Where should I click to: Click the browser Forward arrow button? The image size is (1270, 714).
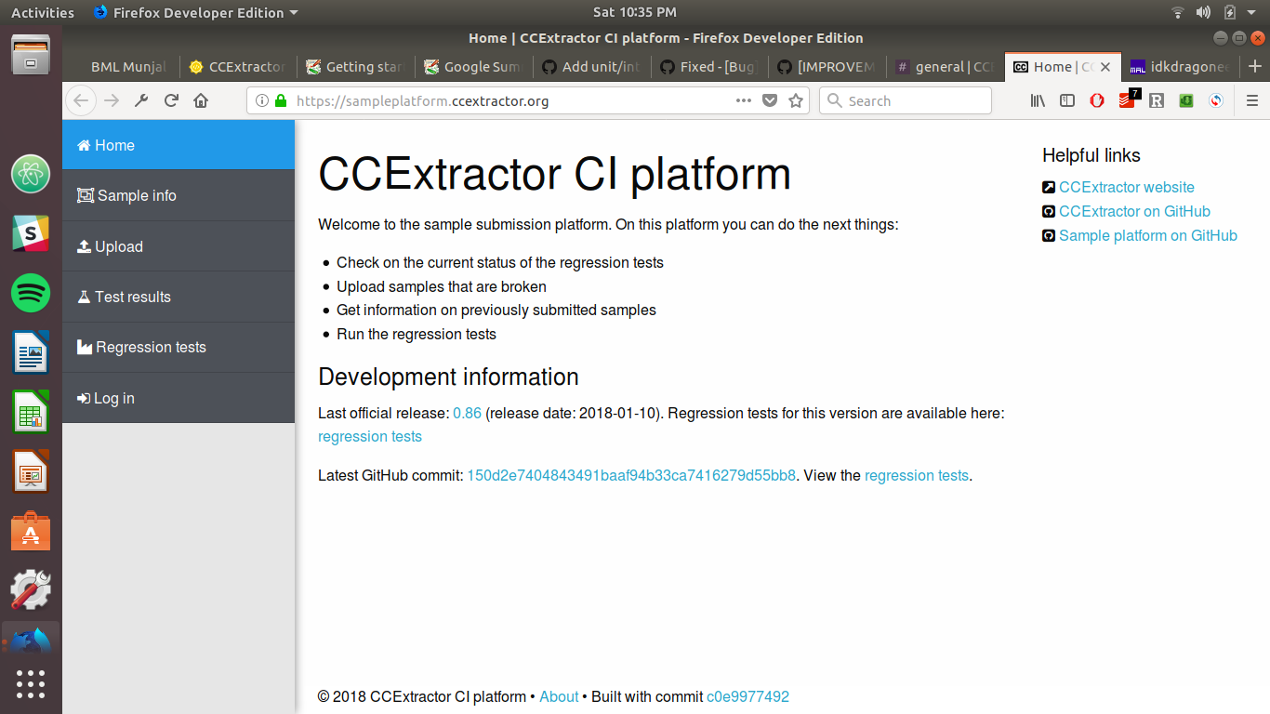pos(112,100)
